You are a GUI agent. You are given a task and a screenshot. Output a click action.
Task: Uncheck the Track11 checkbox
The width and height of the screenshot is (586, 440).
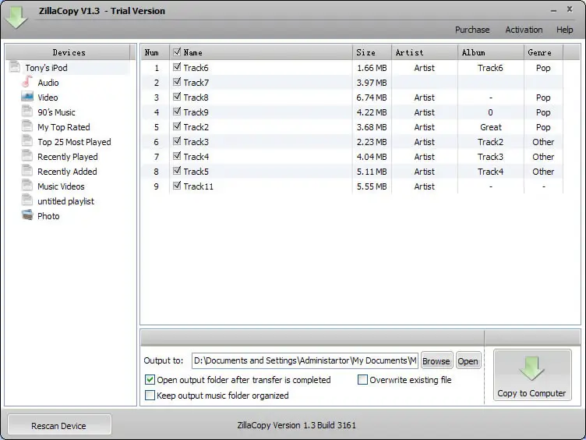pos(177,186)
